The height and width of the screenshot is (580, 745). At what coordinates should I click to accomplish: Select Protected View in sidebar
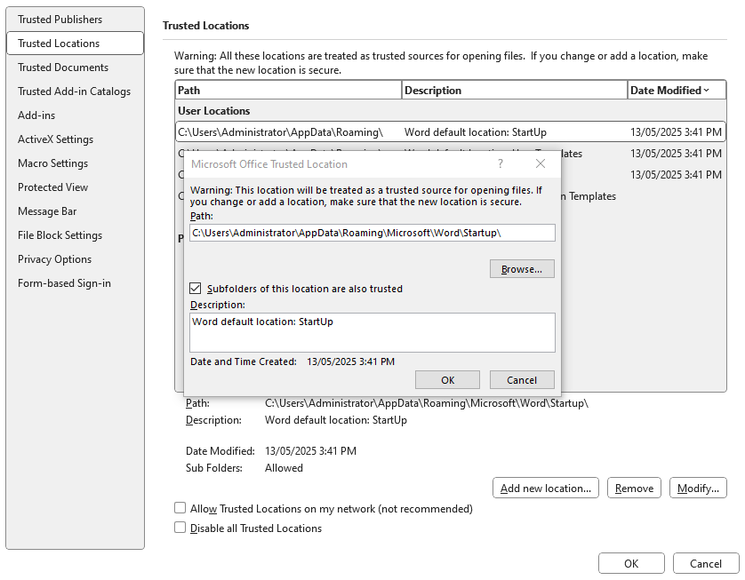52,187
